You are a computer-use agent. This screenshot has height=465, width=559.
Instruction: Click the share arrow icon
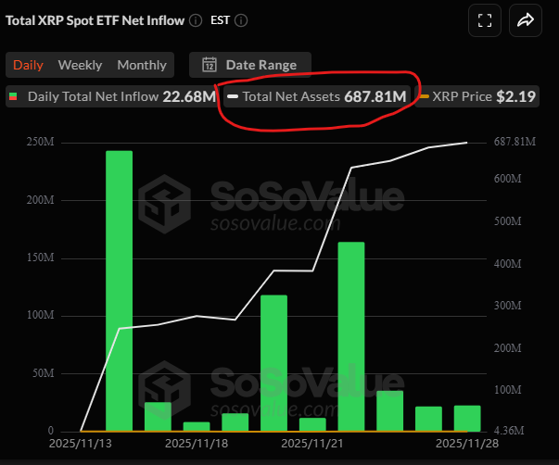(526, 20)
